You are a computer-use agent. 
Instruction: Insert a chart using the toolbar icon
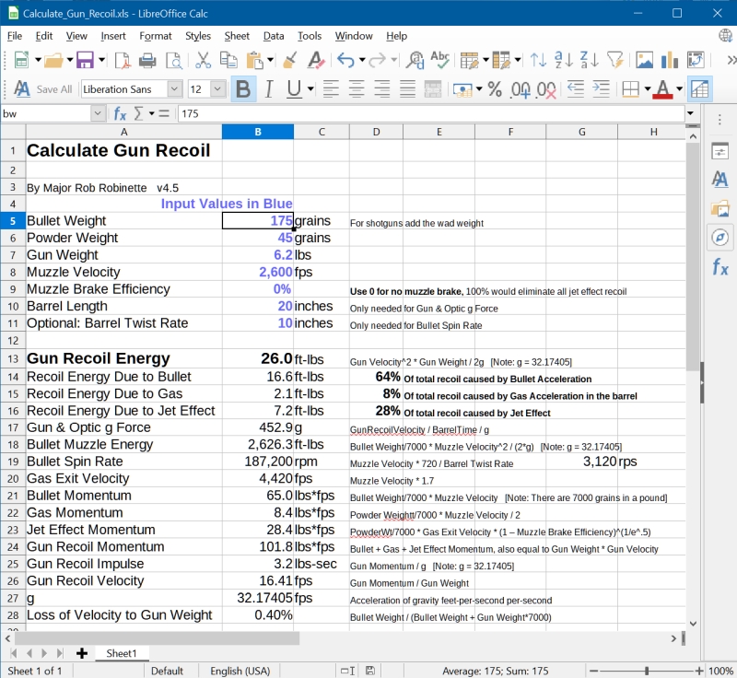click(670, 61)
